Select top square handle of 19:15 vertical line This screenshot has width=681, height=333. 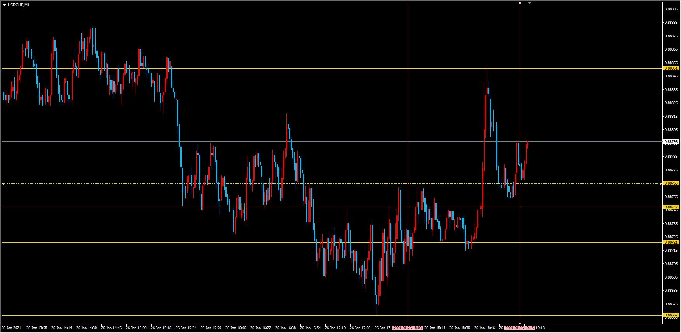pos(520,3)
